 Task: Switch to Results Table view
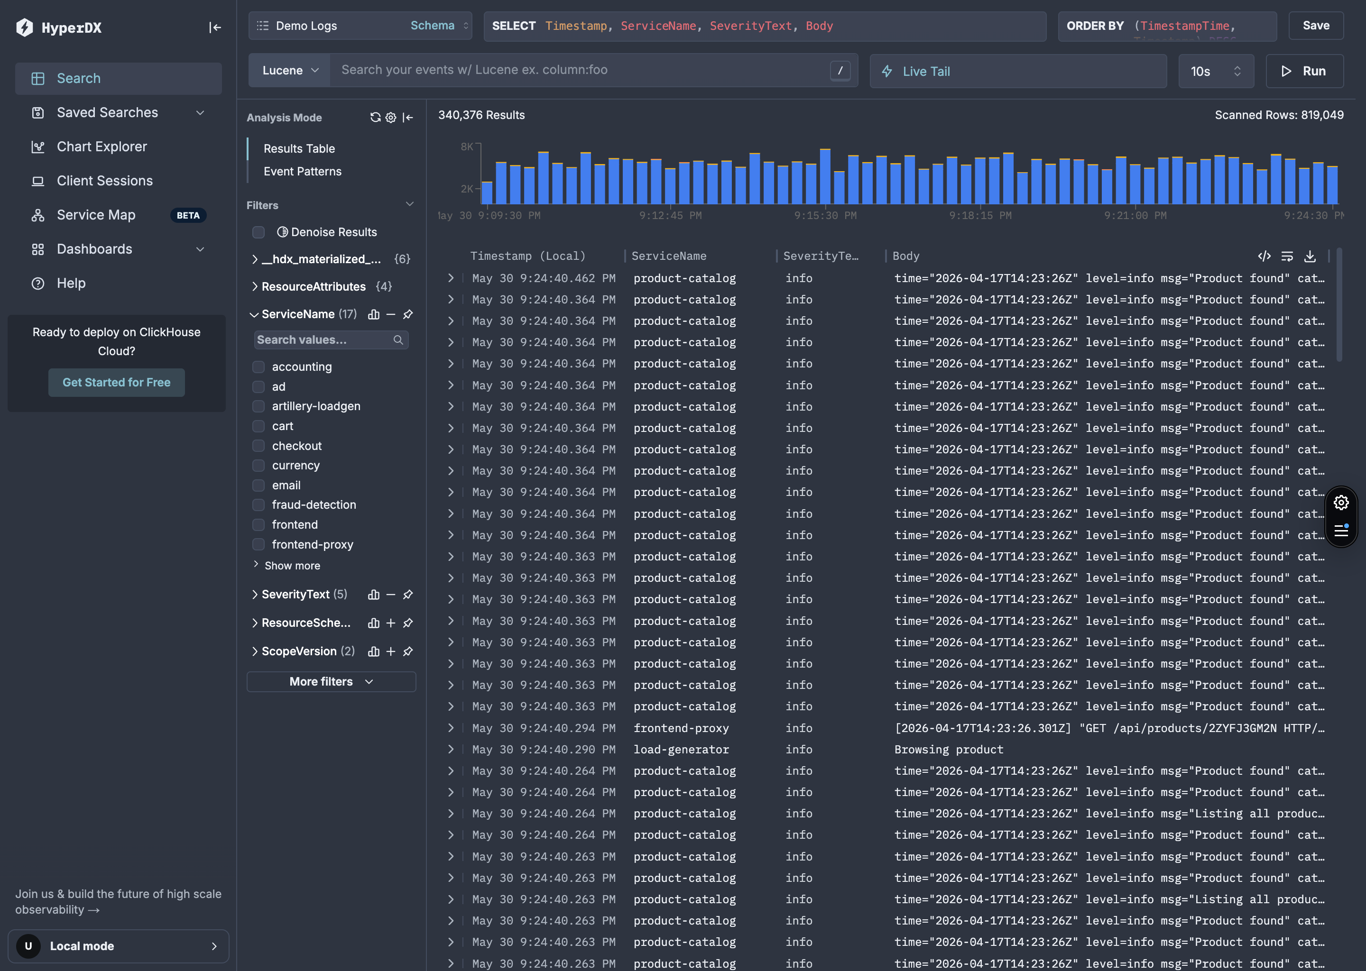click(x=299, y=148)
